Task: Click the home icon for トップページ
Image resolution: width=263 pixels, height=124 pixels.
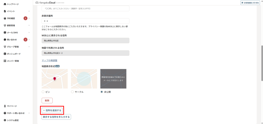Action: [5, 4]
